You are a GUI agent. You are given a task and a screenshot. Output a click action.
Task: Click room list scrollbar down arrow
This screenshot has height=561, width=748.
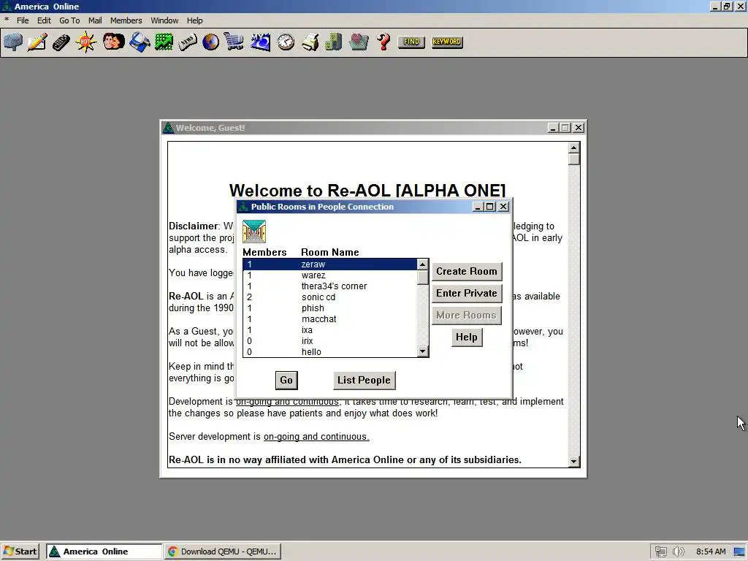[x=423, y=351]
